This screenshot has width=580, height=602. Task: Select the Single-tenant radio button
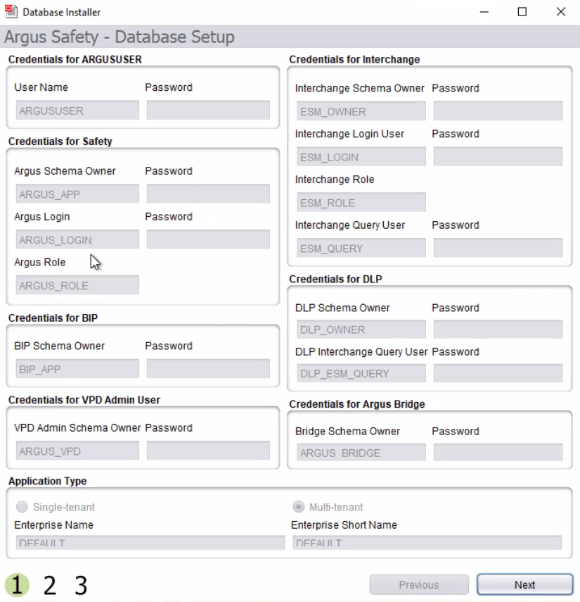(22, 506)
